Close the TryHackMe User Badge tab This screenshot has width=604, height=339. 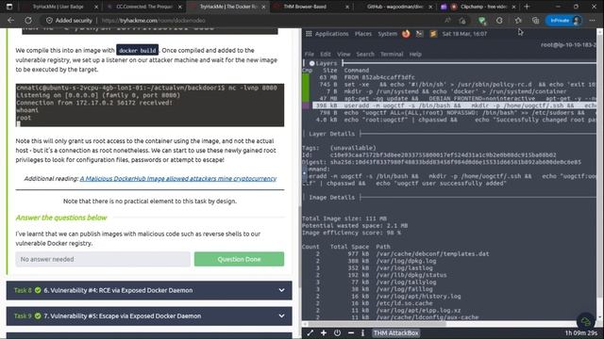[x=96, y=7]
